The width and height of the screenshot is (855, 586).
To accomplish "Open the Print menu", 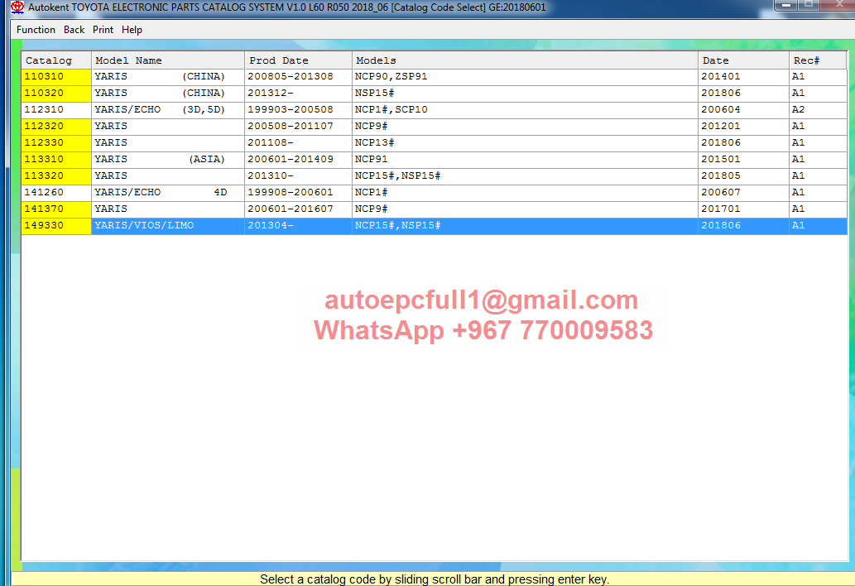I will point(103,30).
